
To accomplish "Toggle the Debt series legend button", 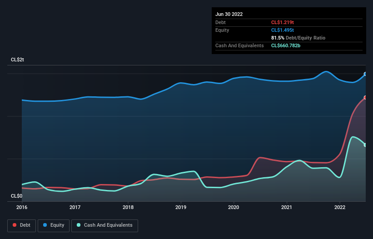I will (x=22, y=225).
